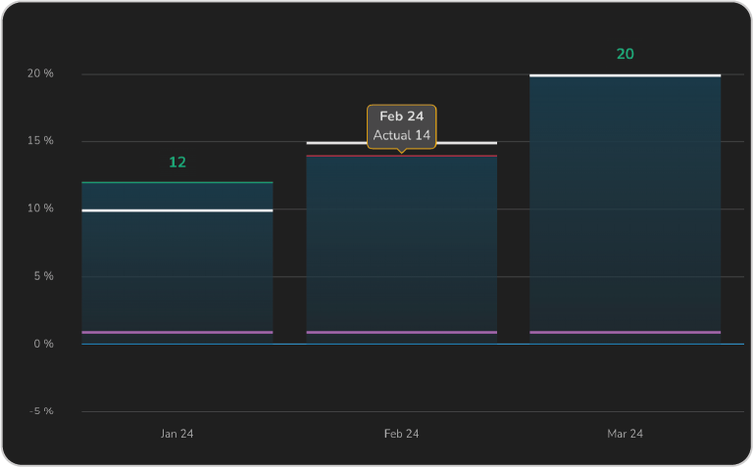Click the 20 % y-axis label
753x467 pixels.
pos(40,74)
